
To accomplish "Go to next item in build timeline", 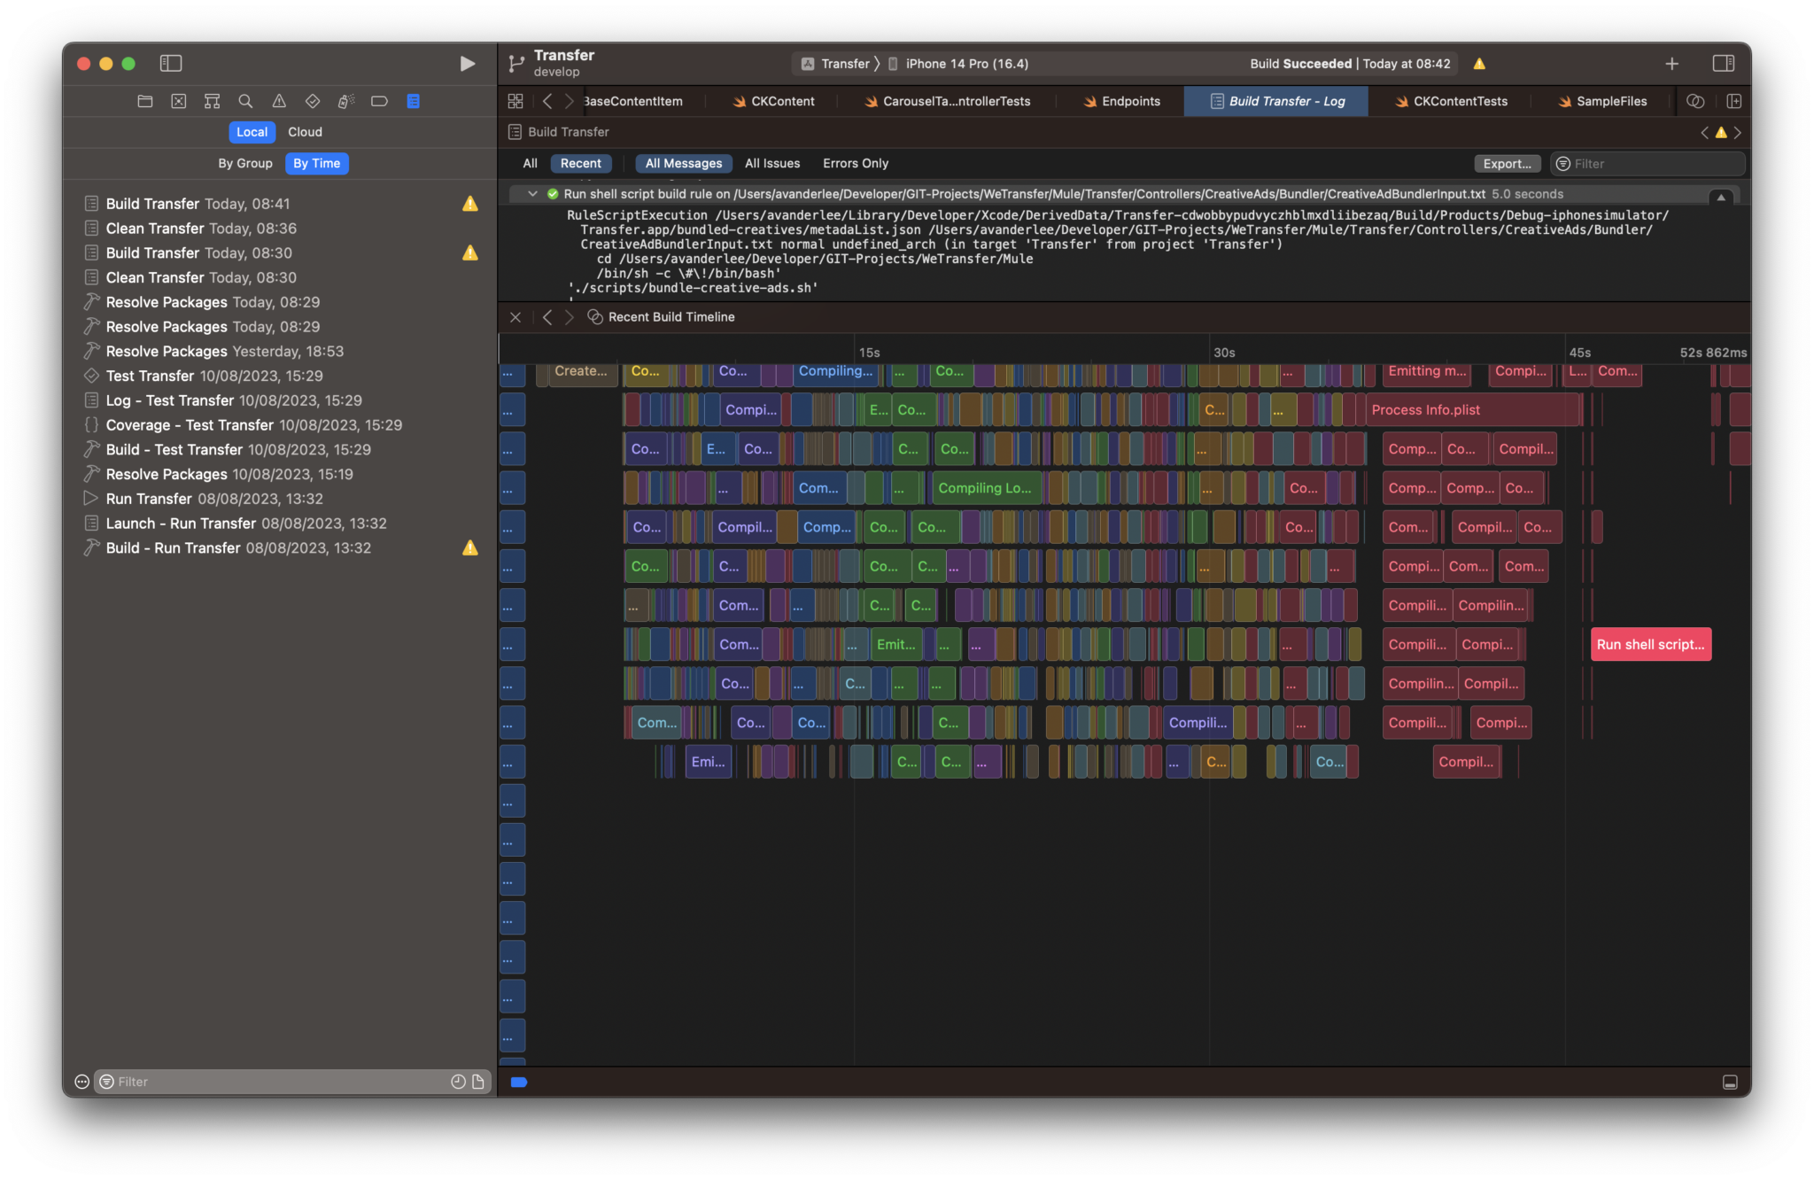I will [x=570, y=317].
